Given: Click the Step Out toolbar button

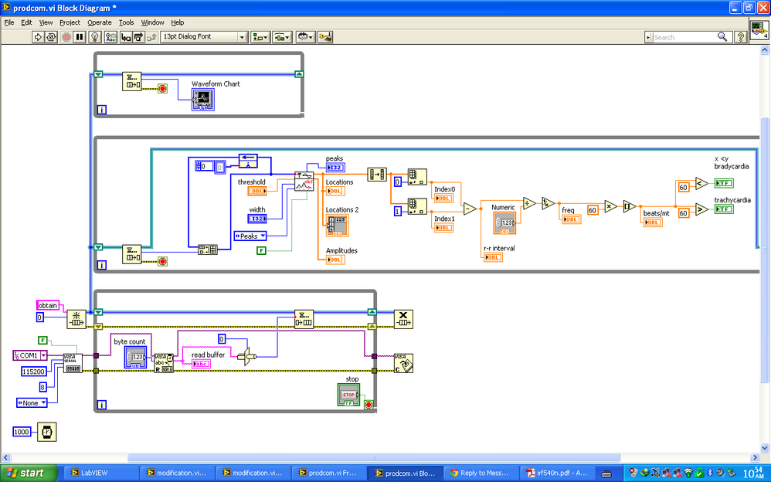Looking at the screenshot, I should pos(151,37).
